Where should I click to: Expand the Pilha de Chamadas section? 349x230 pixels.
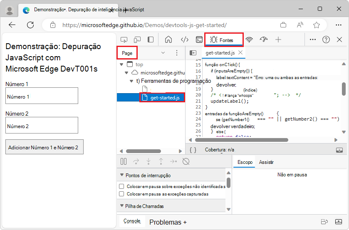(122, 206)
